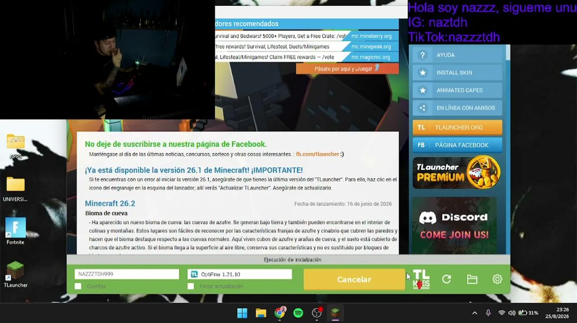Click the star icon beside ANIMATED CAPES

point(422,90)
